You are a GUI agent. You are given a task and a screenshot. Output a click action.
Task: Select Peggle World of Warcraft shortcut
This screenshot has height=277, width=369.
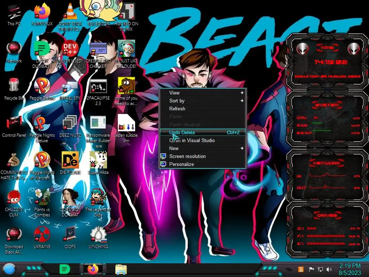click(42, 166)
